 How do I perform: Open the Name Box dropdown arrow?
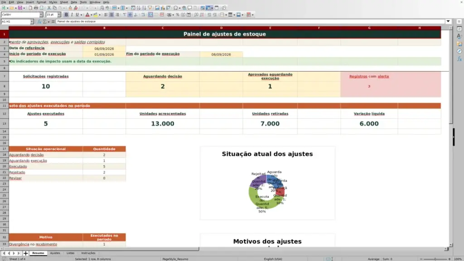pos(32,22)
